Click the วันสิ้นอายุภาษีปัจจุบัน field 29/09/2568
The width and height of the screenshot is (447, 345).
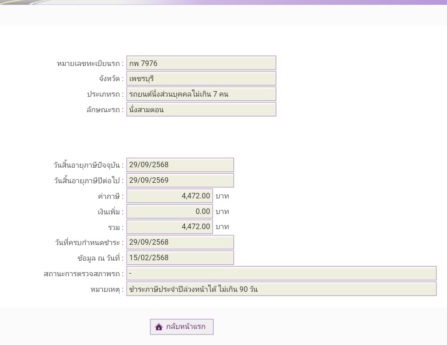click(180, 164)
